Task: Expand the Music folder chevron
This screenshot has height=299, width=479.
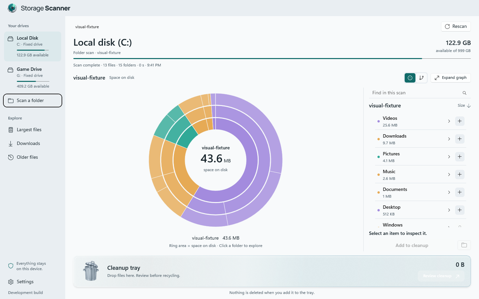Action: coord(449,175)
